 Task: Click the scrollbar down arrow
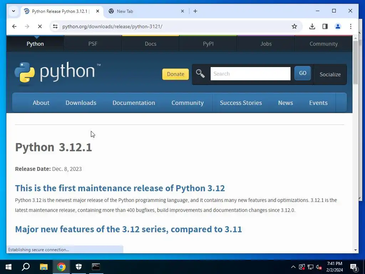[x=355, y=250]
